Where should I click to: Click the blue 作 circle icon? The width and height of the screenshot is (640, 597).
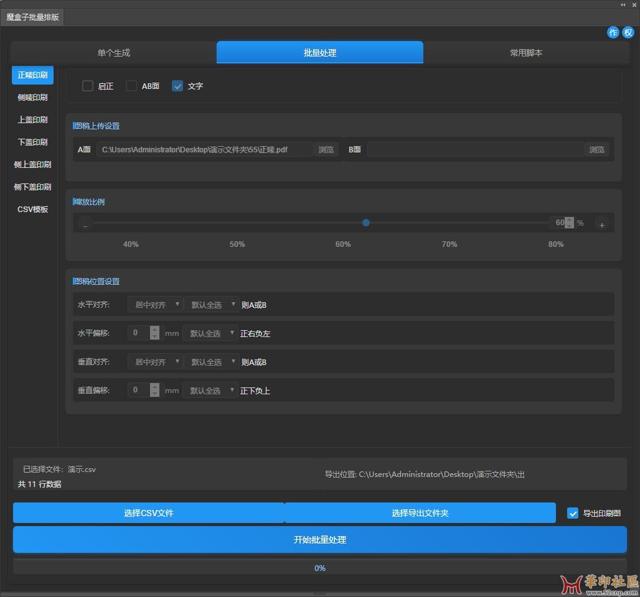[x=613, y=32]
